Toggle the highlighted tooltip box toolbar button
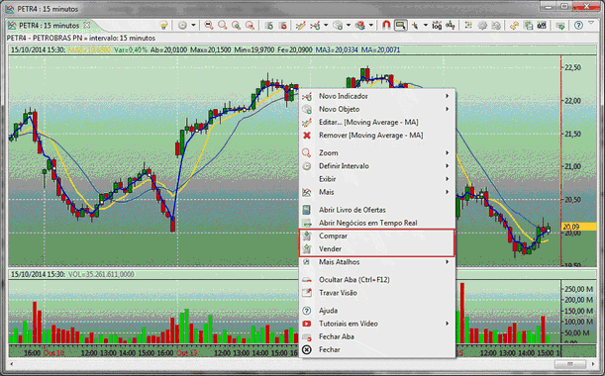Screen dimensions: 605x376 point(400,26)
